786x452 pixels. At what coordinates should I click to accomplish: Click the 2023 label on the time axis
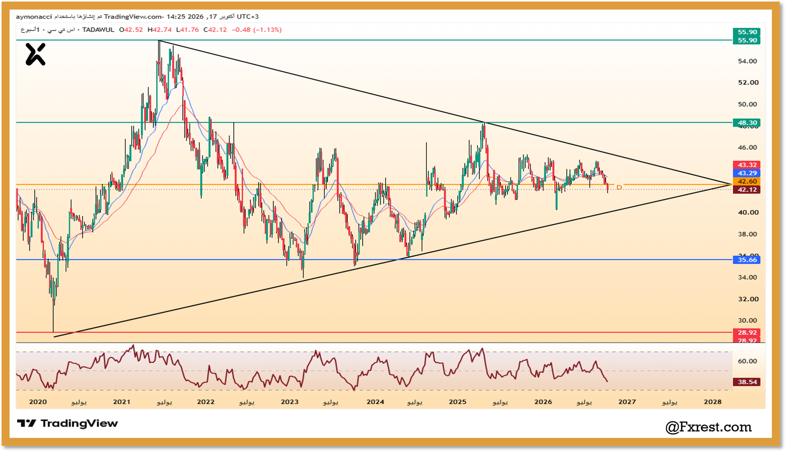click(x=290, y=402)
